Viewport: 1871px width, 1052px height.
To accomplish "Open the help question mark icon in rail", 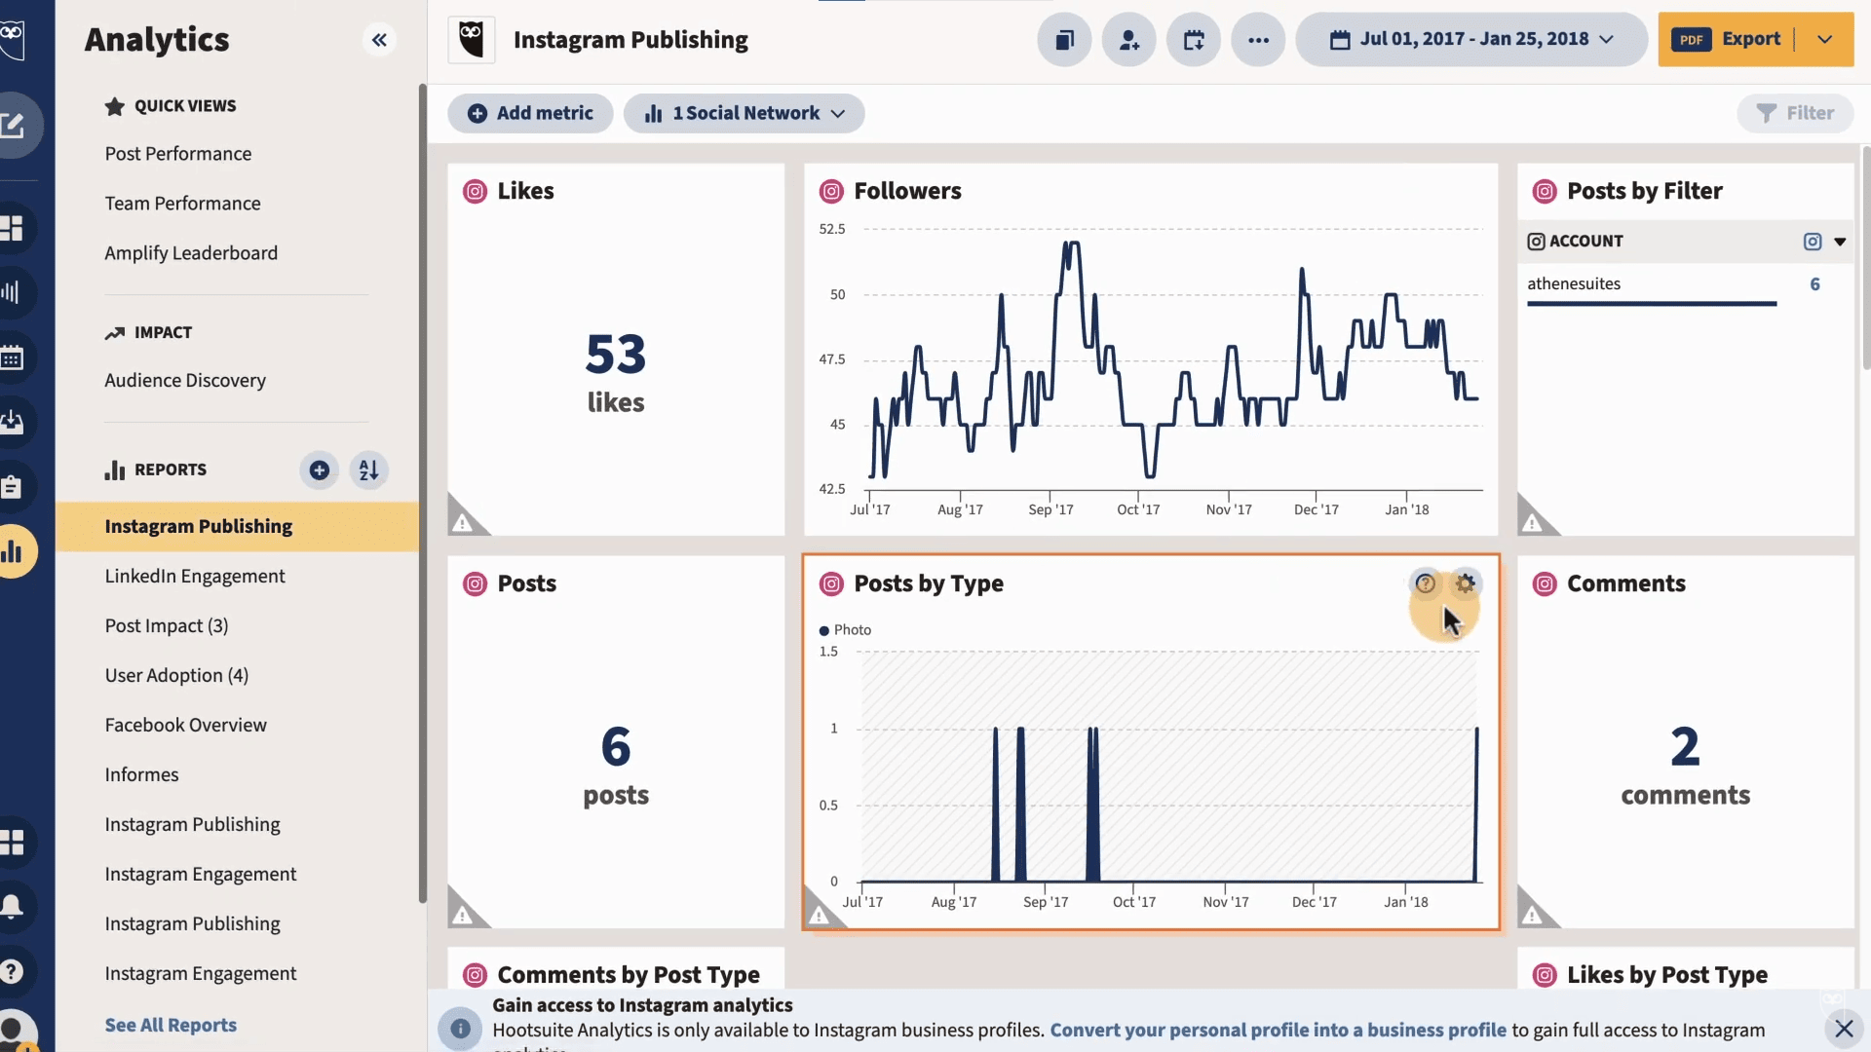I will (12, 971).
